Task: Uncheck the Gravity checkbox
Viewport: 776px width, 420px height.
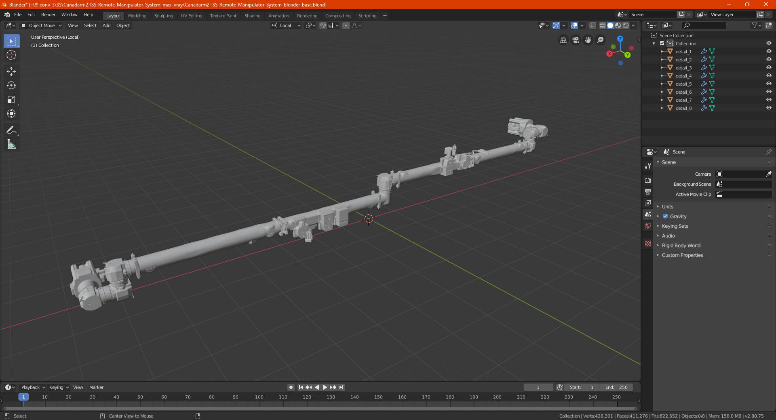Action: (665, 216)
